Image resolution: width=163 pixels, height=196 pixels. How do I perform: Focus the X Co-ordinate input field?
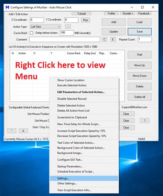37,20
